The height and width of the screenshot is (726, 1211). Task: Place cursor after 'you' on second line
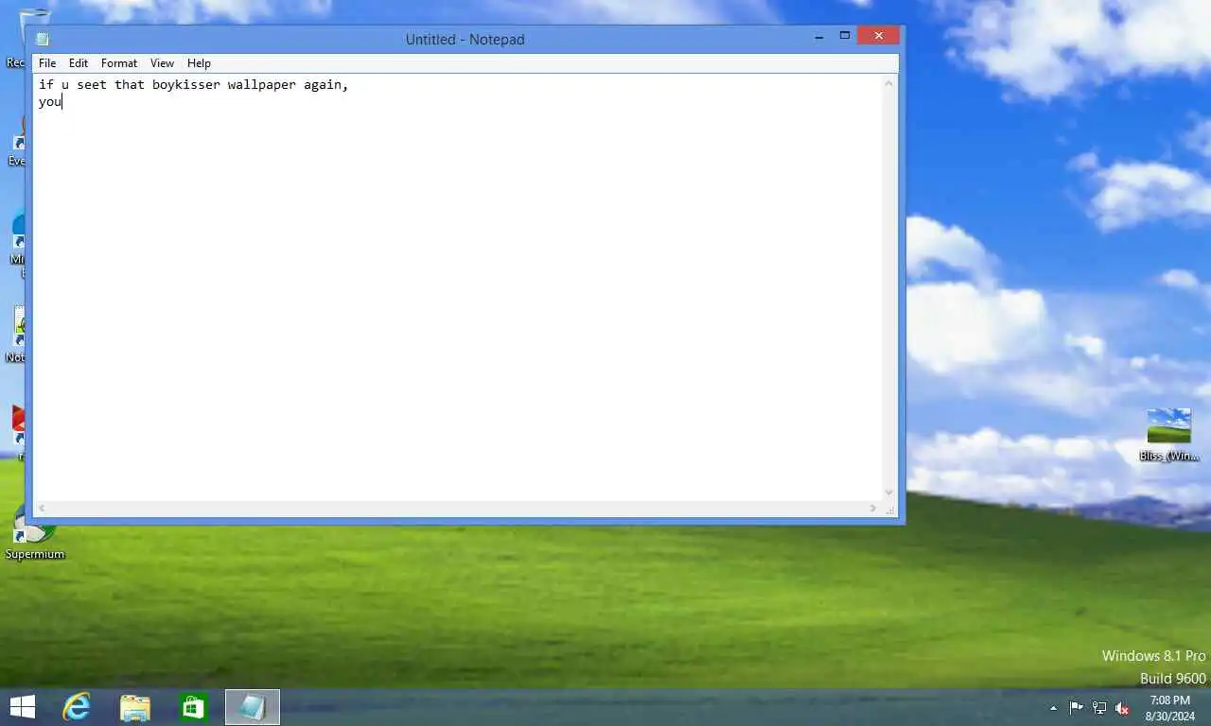[x=62, y=102]
